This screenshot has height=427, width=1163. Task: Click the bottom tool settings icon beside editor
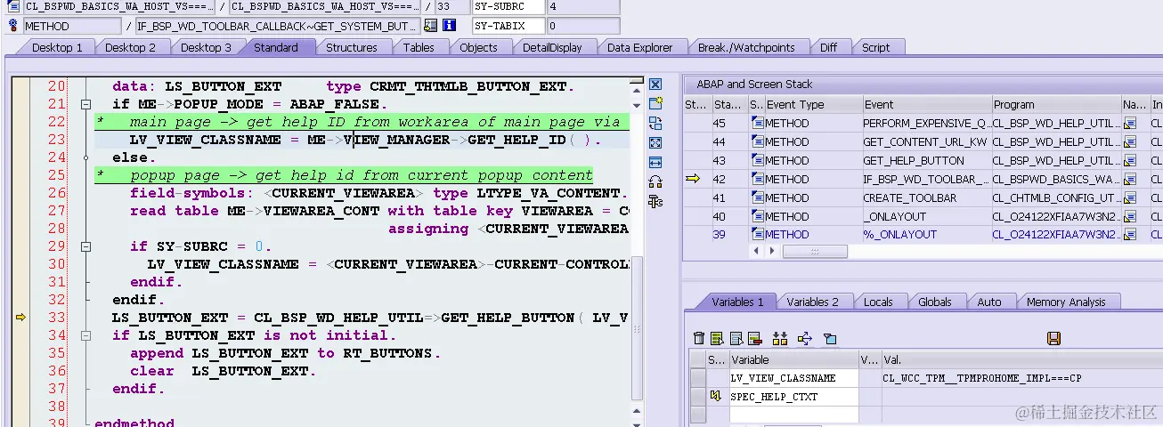click(x=655, y=202)
